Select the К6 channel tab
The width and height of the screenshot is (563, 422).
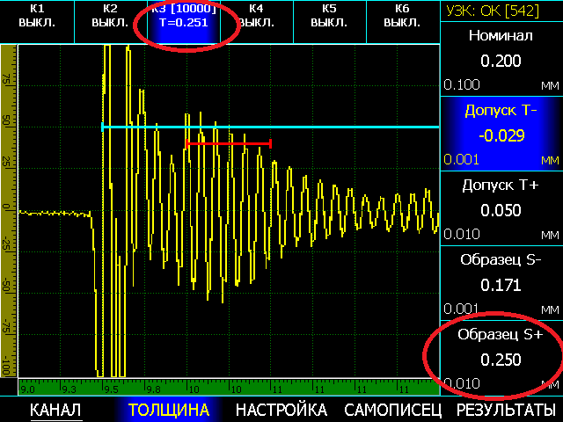point(403,21)
